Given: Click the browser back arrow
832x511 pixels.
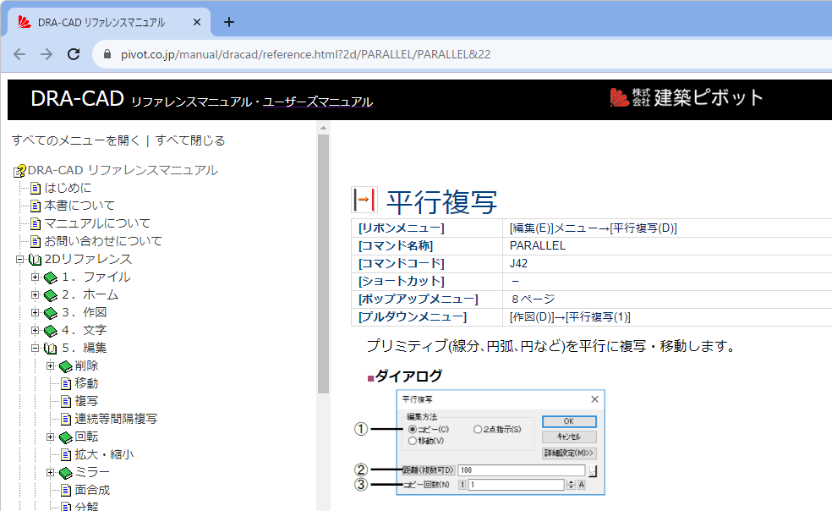Looking at the screenshot, I should (x=19, y=54).
